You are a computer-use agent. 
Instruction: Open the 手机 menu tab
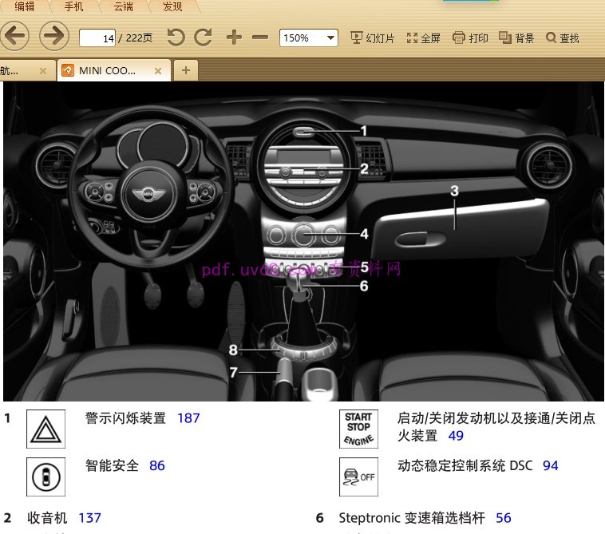point(73,6)
